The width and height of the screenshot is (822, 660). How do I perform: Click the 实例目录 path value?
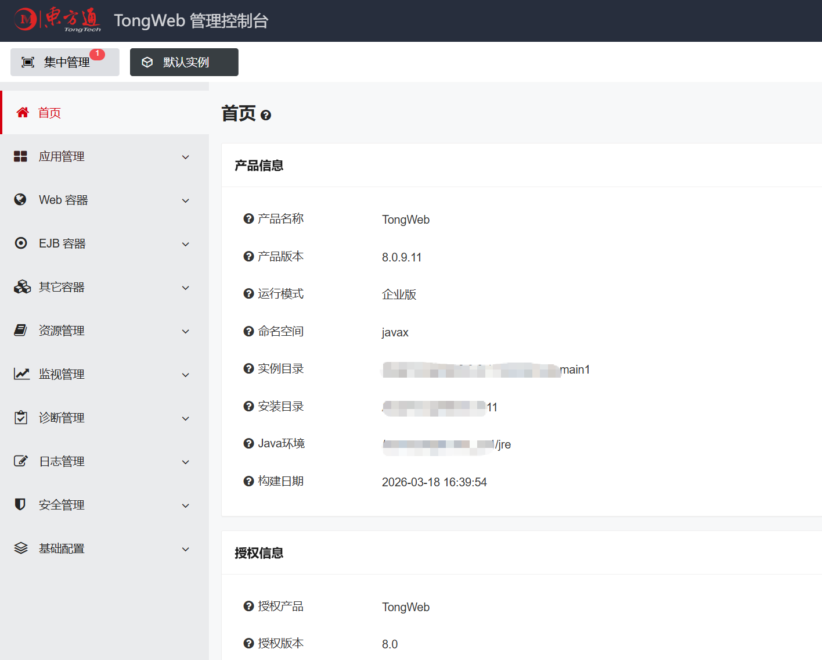[x=486, y=370]
